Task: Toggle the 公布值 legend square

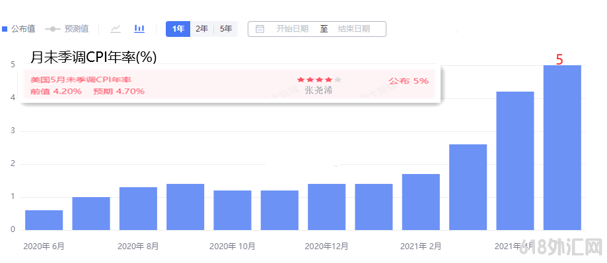Action: 5,29
